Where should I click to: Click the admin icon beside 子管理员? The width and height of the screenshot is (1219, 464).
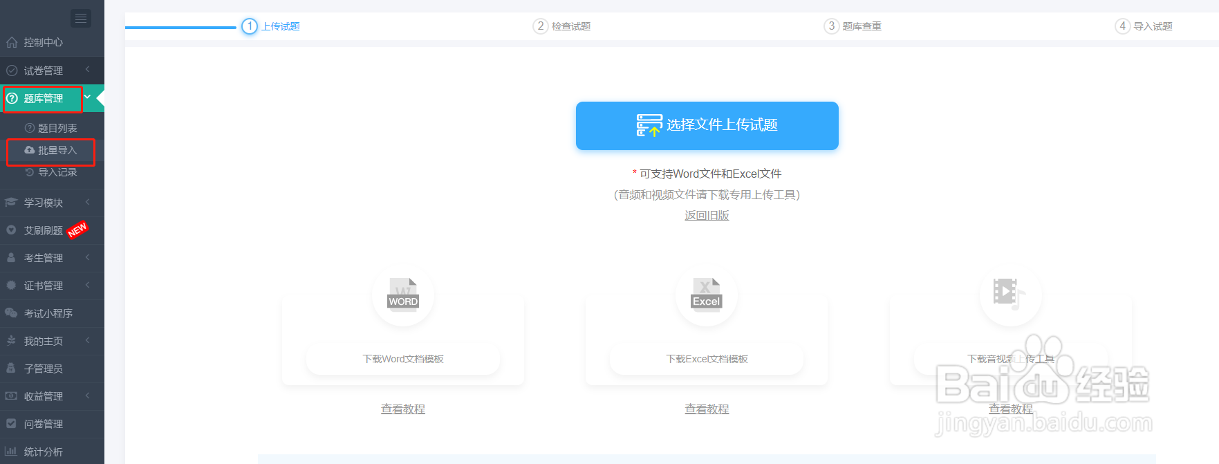(x=11, y=369)
